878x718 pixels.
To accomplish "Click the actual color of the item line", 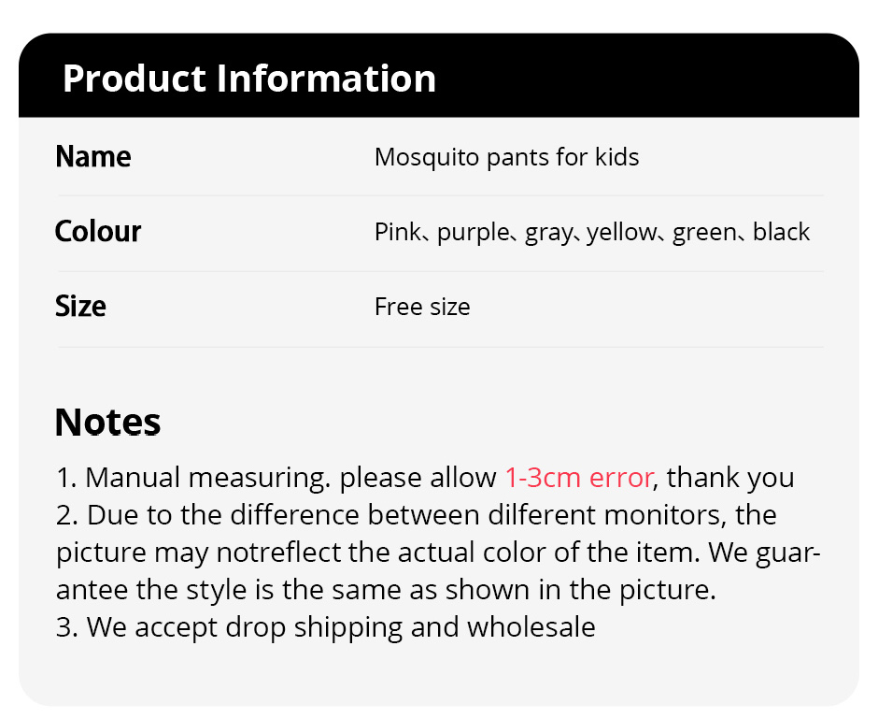I will [438, 553].
